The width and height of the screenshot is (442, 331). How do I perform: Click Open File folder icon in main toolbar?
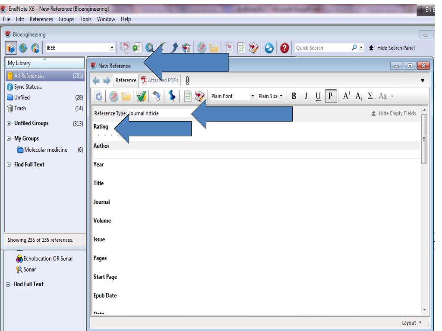click(x=214, y=48)
